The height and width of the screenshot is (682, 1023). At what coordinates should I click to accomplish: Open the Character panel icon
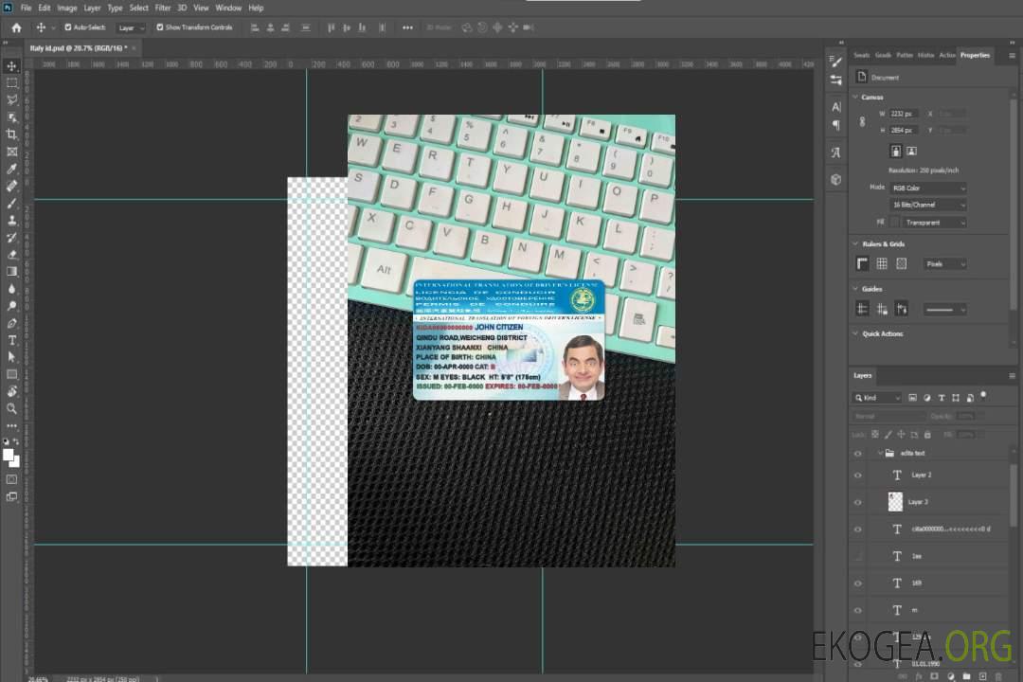835,107
